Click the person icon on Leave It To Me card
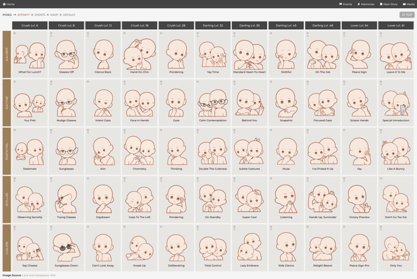 click(x=381, y=36)
